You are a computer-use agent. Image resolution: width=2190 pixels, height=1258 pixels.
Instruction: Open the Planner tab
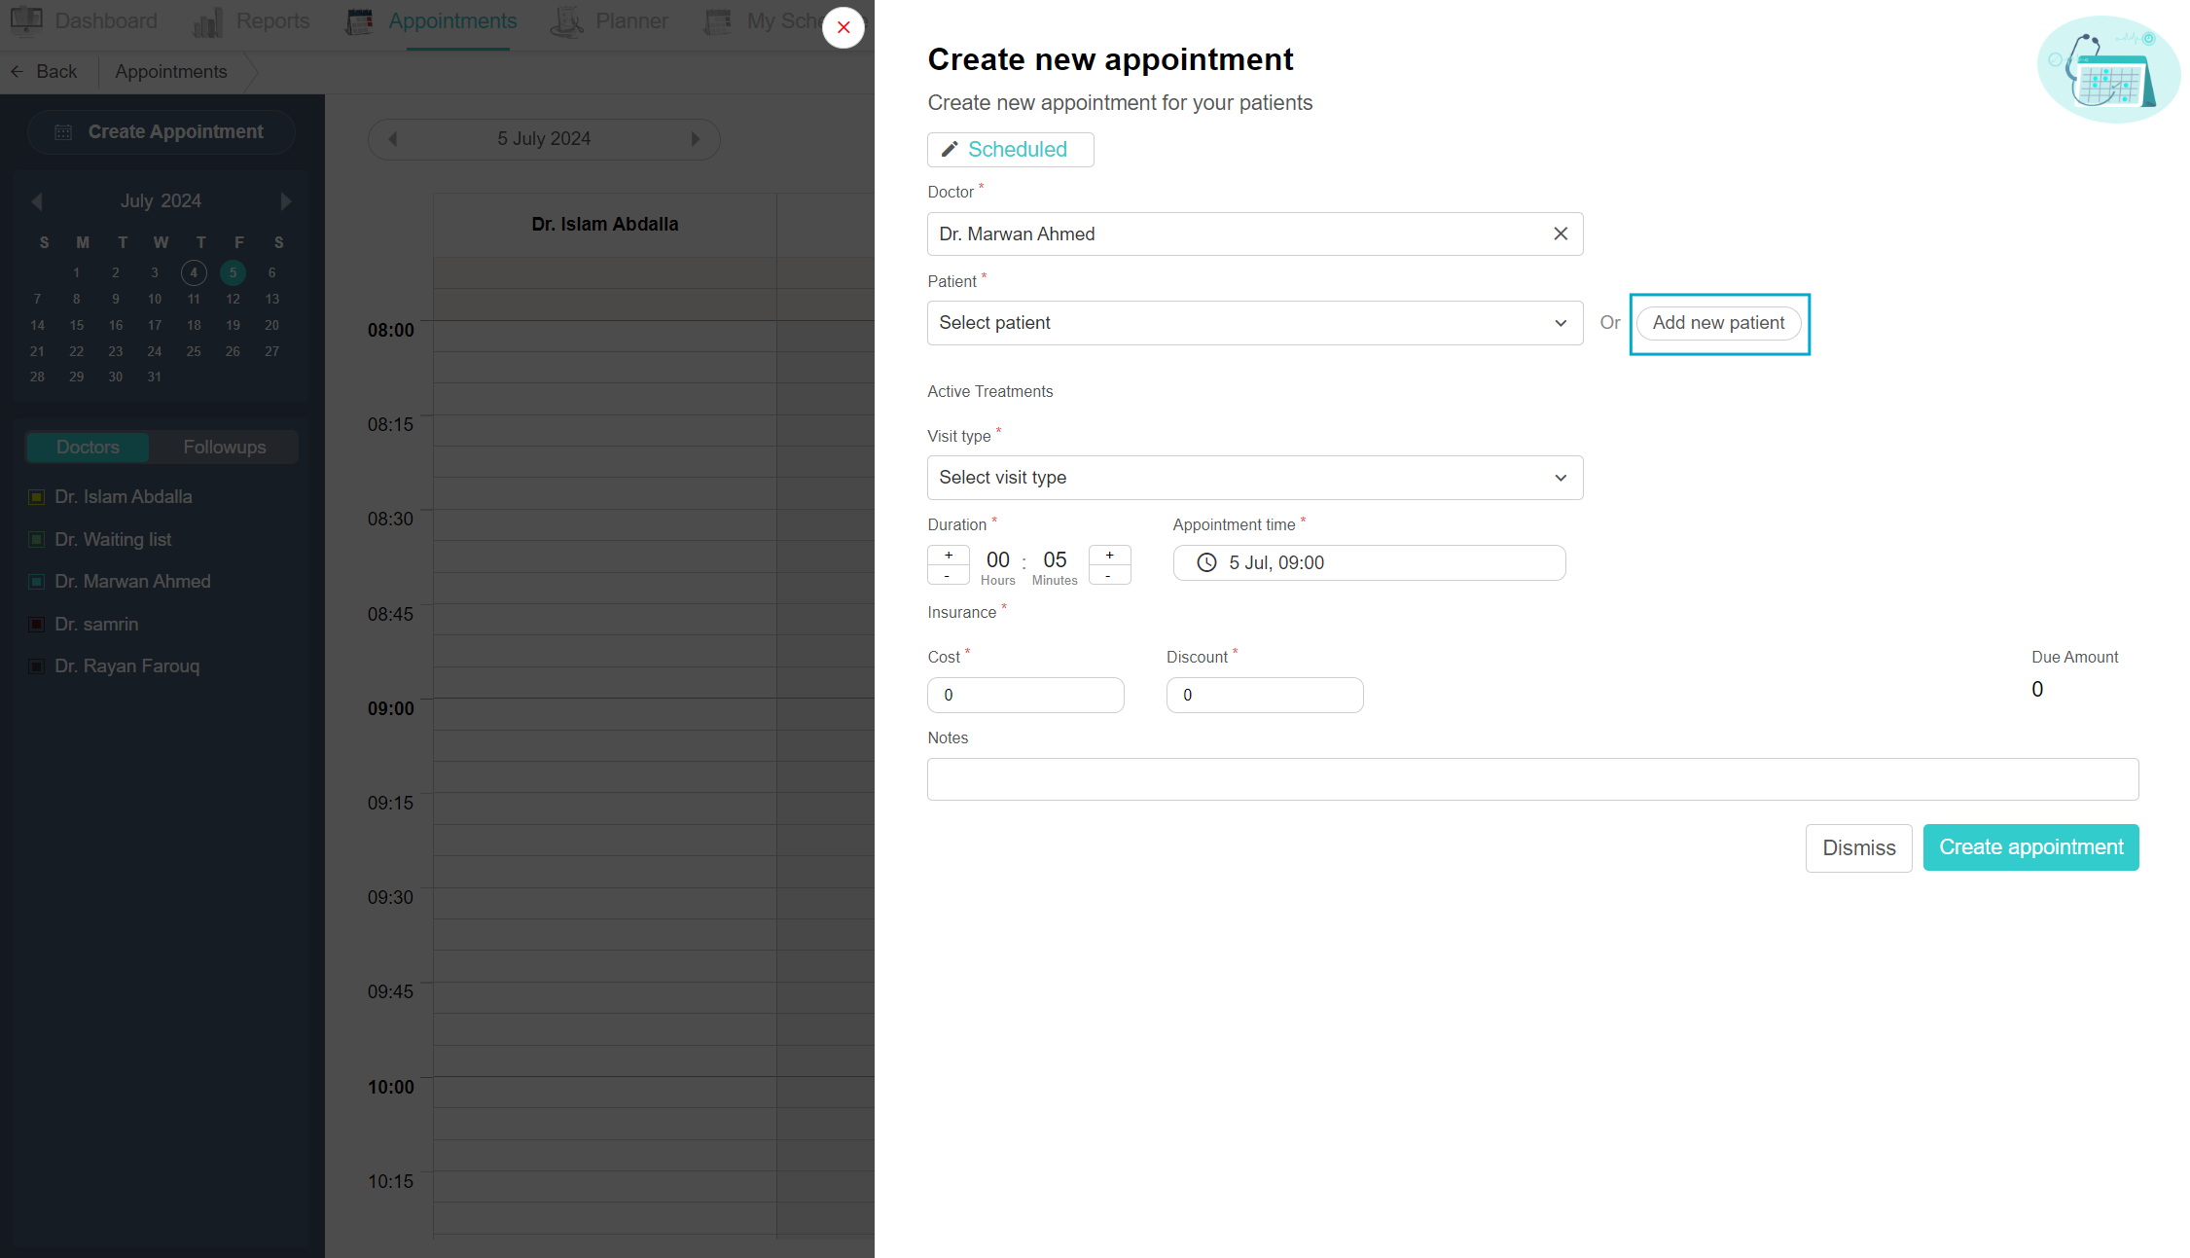click(x=609, y=21)
